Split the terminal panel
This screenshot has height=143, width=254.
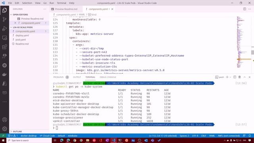[x=235, y=77]
